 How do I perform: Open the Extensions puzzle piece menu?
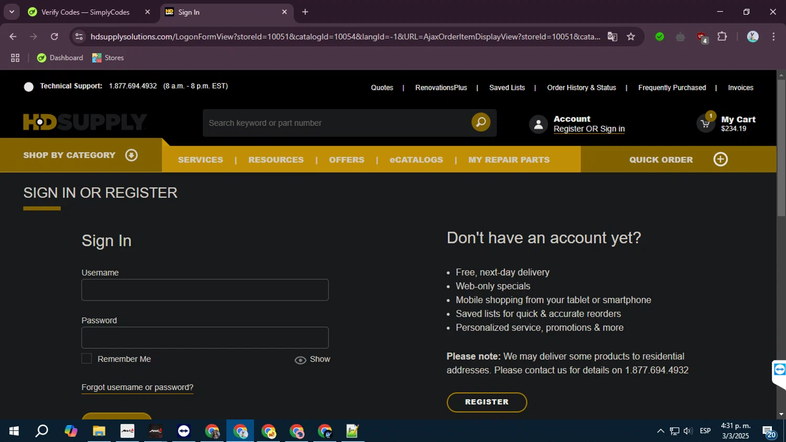coord(722,37)
